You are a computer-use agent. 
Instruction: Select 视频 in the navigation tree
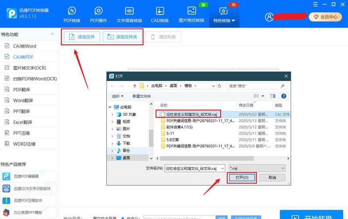pos(126,122)
